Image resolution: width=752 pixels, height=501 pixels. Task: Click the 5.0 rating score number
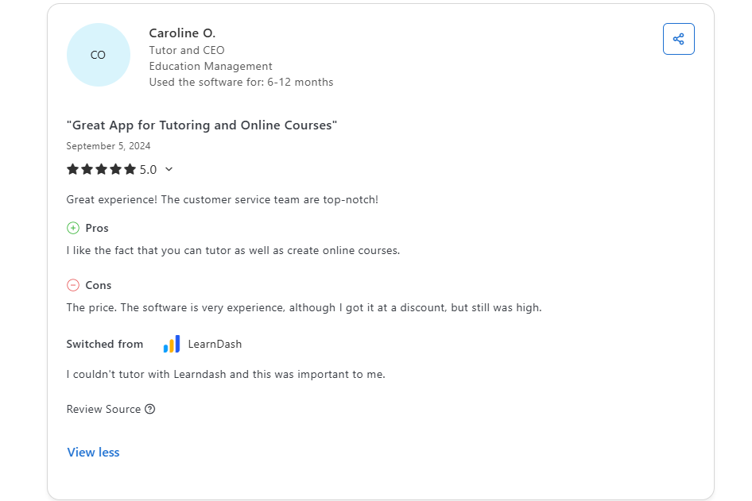point(148,169)
